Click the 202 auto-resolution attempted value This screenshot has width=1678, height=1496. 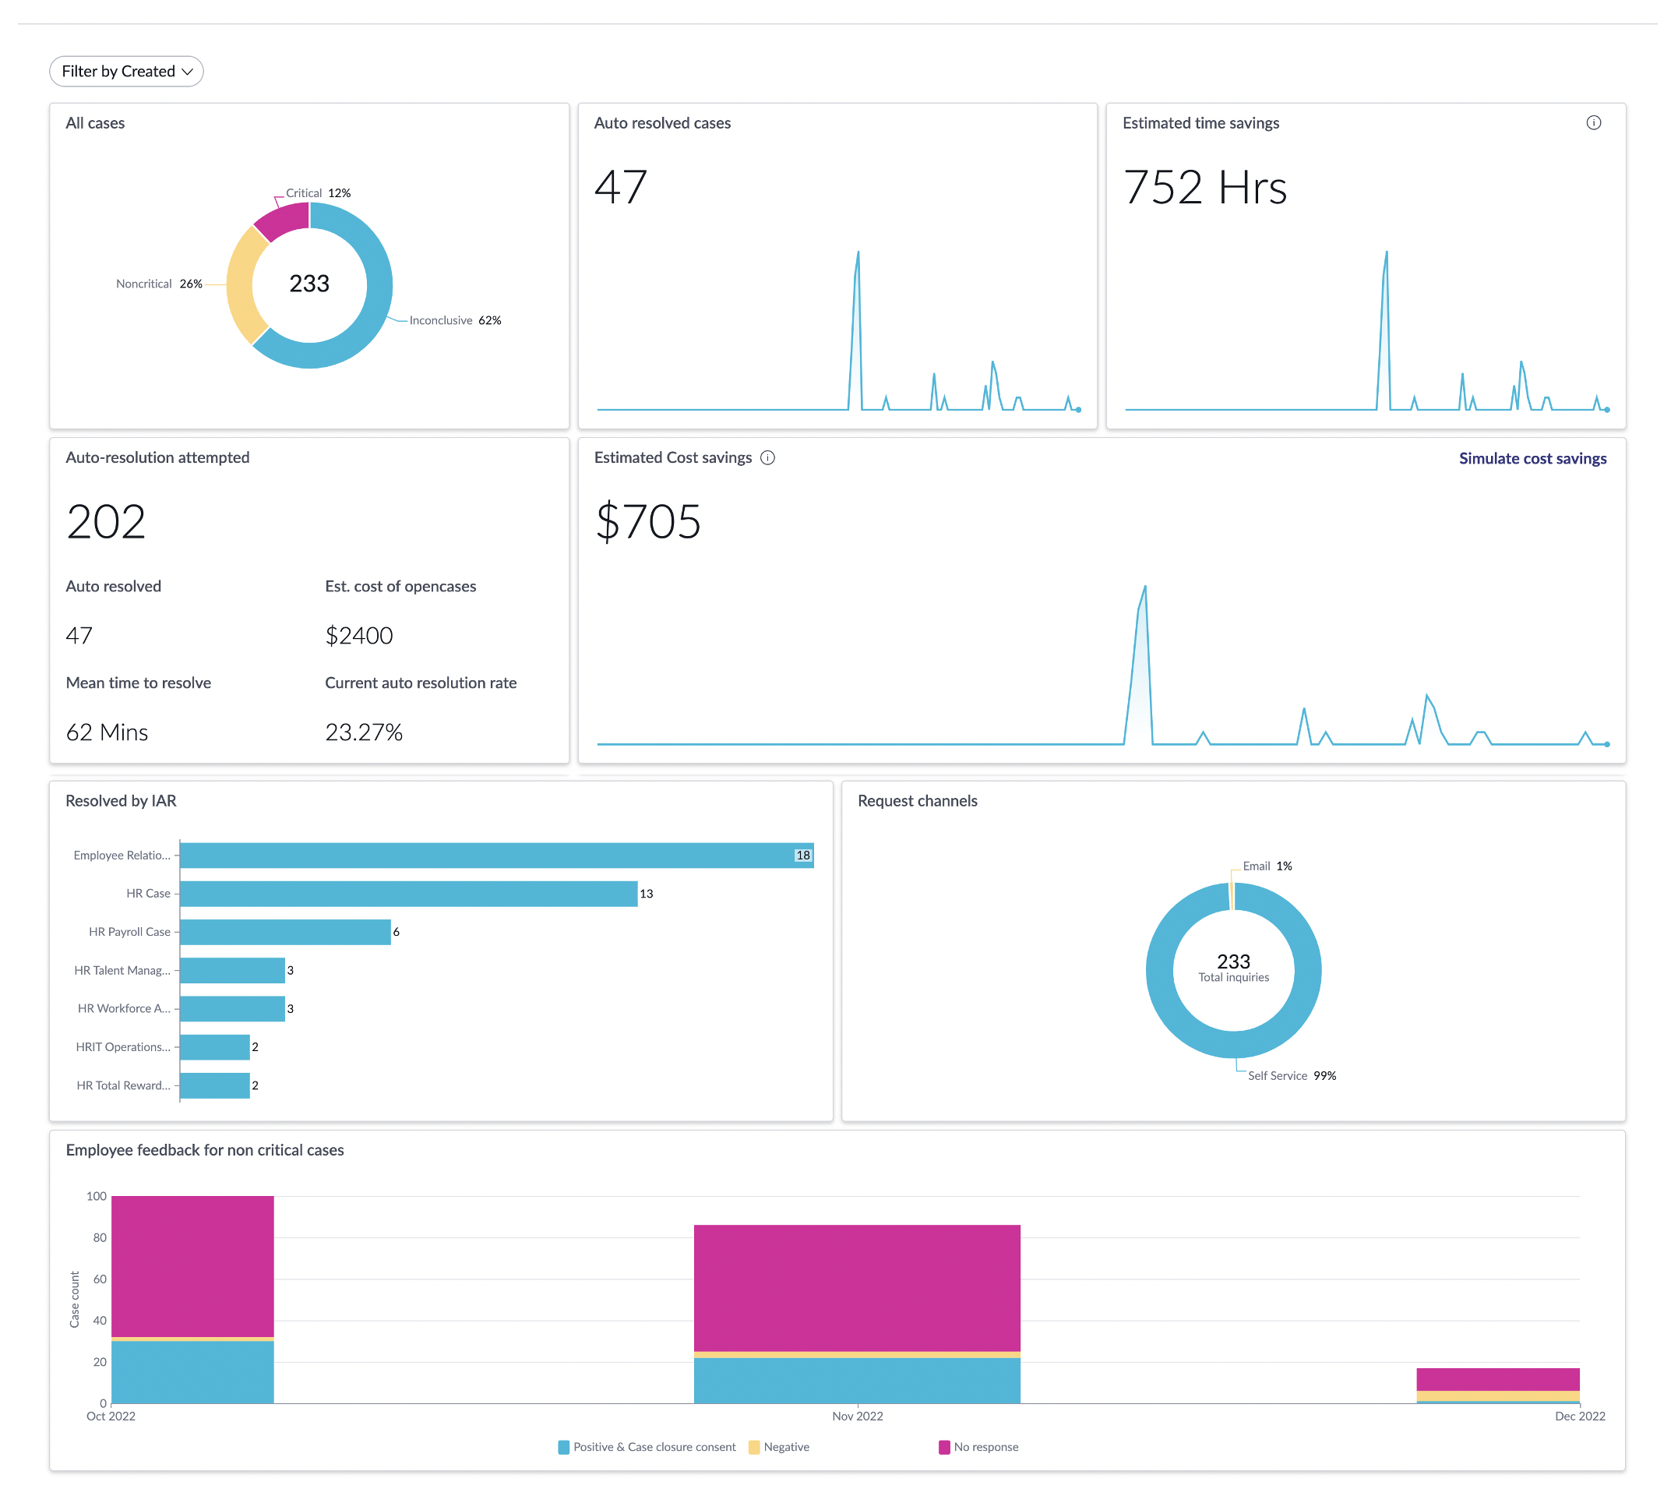[x=106, y=521]
